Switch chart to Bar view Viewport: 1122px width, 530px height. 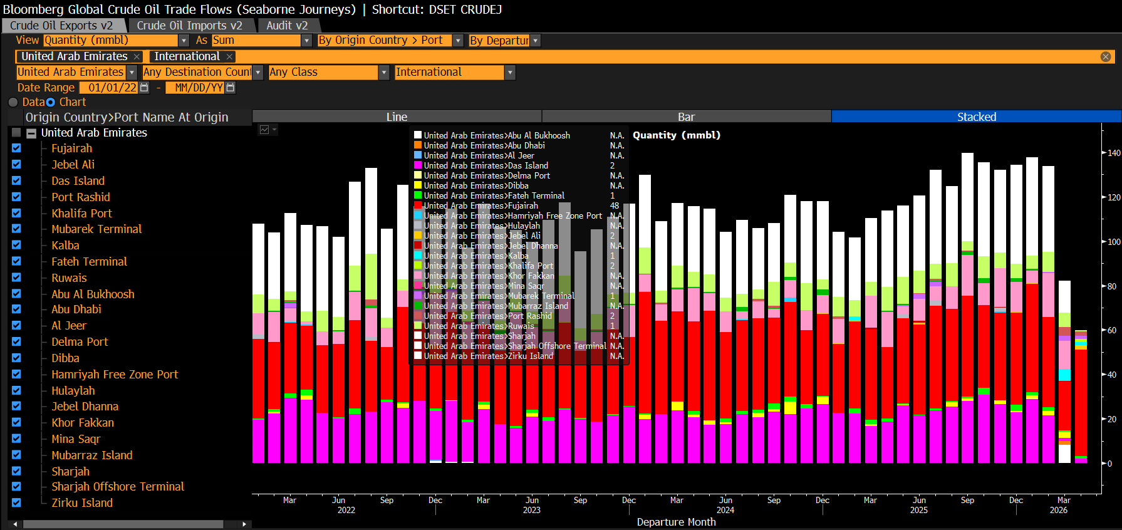686,117
